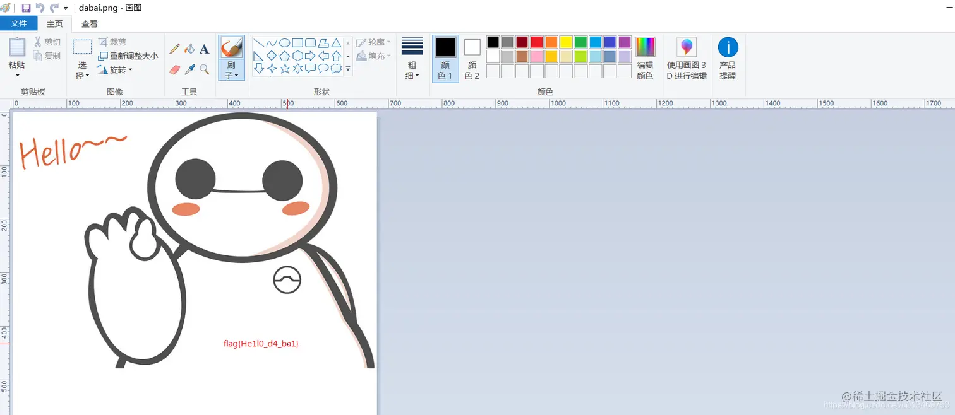Pick the red color swatch from the palette

click(x=536, y=41)
